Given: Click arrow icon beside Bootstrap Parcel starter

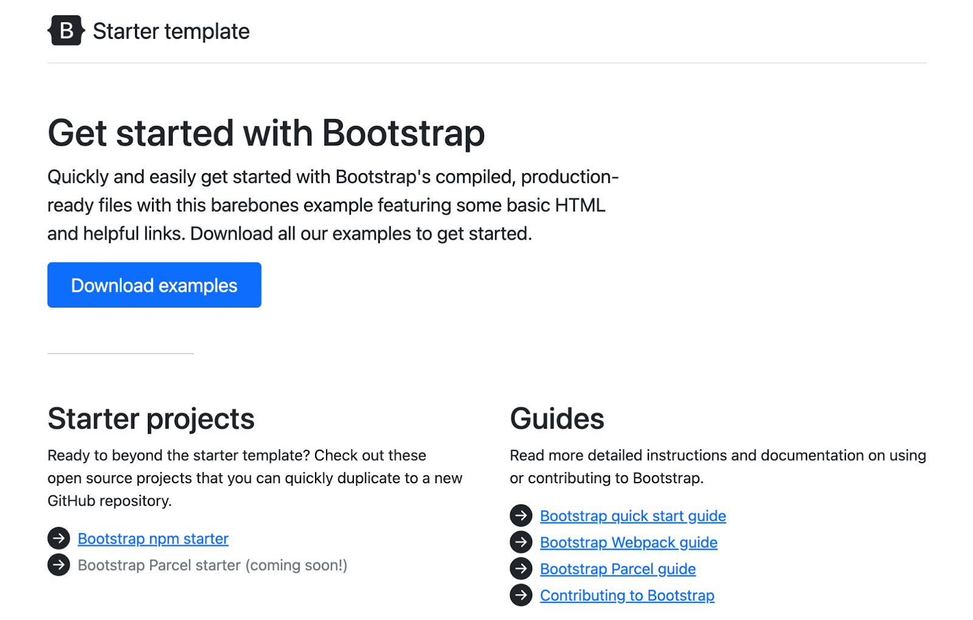Looking at the screenshot, I should [x=59, y=565].
